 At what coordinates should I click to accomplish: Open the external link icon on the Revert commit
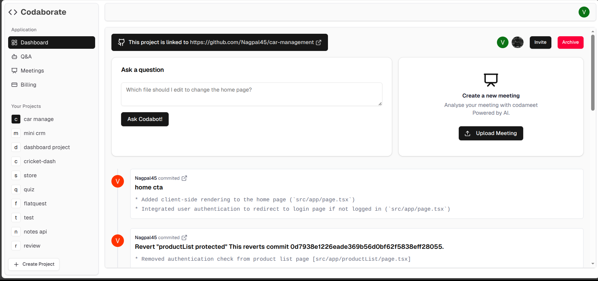tap(184, 237)
